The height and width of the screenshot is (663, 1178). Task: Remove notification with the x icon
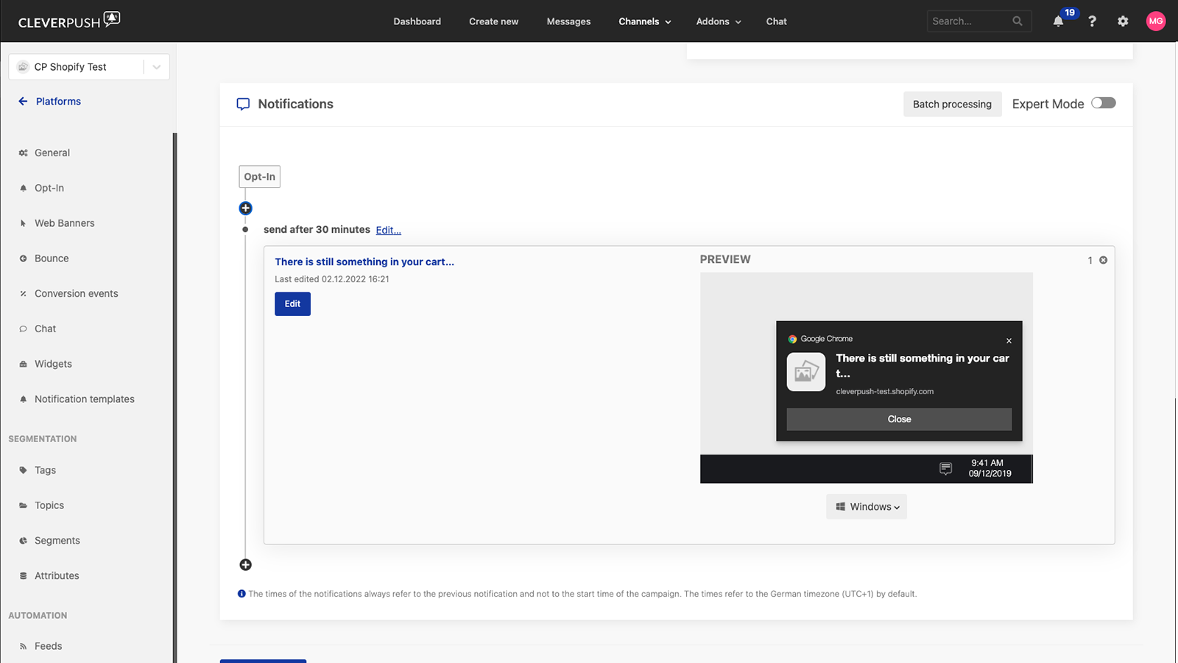coord(1103,260)
